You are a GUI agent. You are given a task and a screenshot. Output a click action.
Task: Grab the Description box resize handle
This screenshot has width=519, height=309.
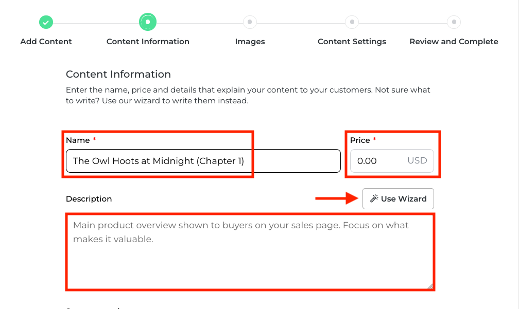coord(430,286)
